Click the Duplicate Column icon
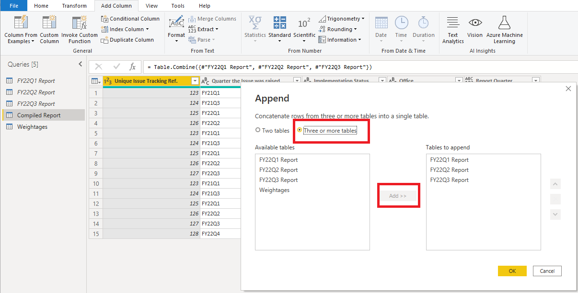The height and width of the screenshot is (293, 578). (105, 40)
